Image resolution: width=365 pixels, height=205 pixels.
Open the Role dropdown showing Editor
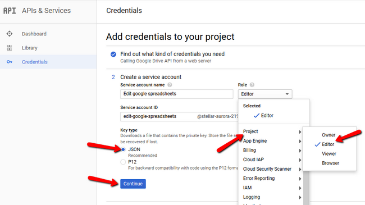[265, 94]
